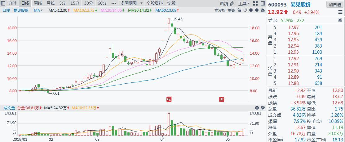Zoom out the K-line chart
Viewport: 345px width, 142px height.
[257, 10]
